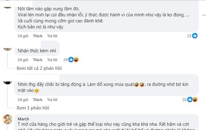The width and height of the screenshot is (206, 130).
Task: Click "14 giờ" under "Nhận thức kém nhỉ"
Action: pos(23,60)
